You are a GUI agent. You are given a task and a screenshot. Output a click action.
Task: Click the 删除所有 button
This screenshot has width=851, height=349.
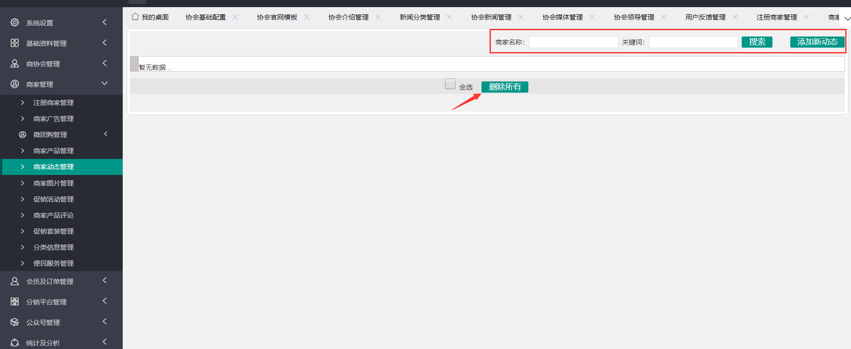click(505, 87)
